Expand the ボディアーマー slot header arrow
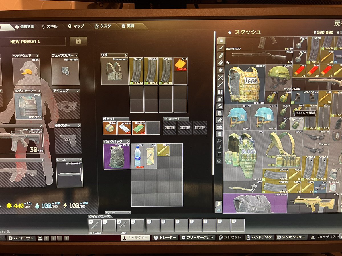Screen dimensions: 342x256 [x=39, y=91]
